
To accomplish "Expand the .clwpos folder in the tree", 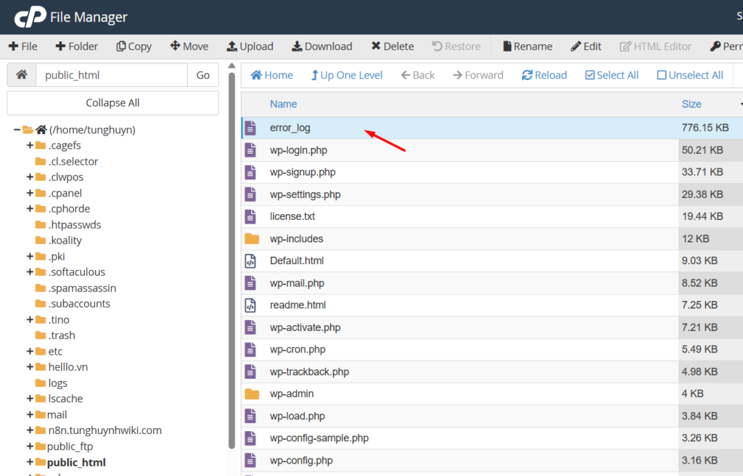I will tap(30, 177).
